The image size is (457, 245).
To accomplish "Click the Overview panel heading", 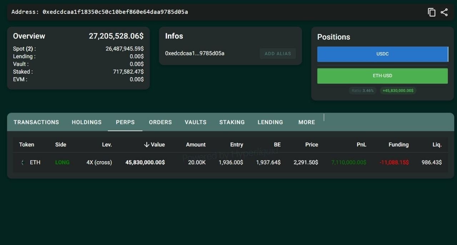I will coord(29,36).
